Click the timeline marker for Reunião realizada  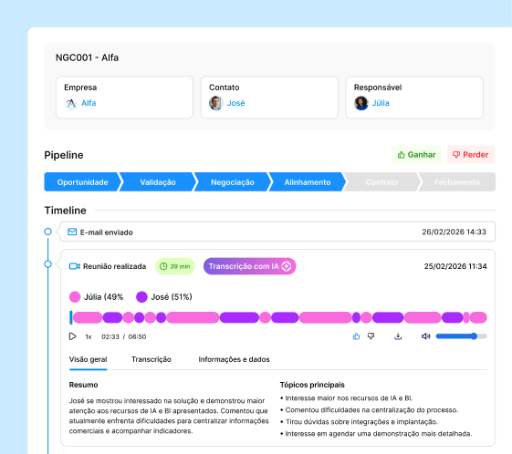[x=48, y=263]
